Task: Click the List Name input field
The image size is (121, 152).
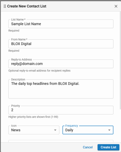Action: click(x=61, y=24)
